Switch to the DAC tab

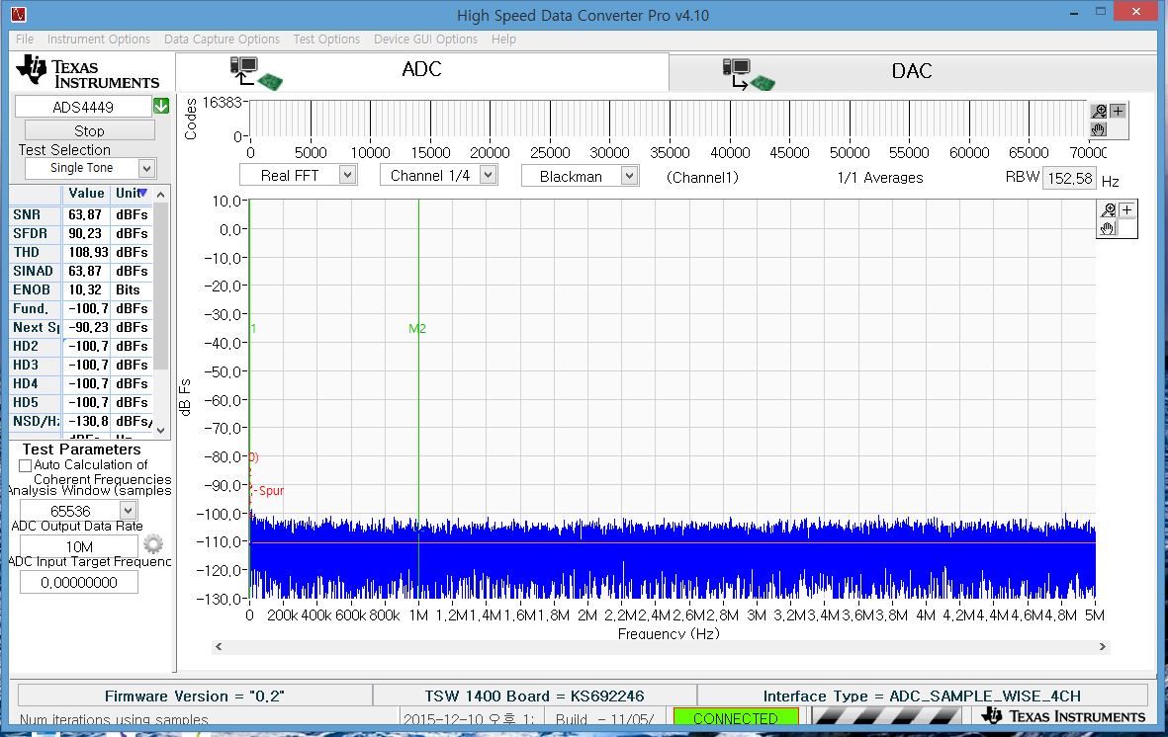(912, 70)
